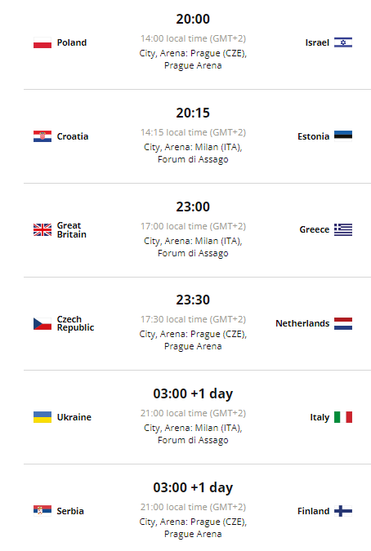Select the 20:15 Croatia vs Estonia match time
The image size is (371, 551).
pos(193,113)
